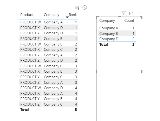Open the filter icon on Count visual

(x=124, y=13)
